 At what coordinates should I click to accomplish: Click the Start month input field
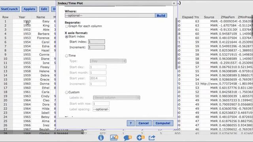tap(98, 73)
